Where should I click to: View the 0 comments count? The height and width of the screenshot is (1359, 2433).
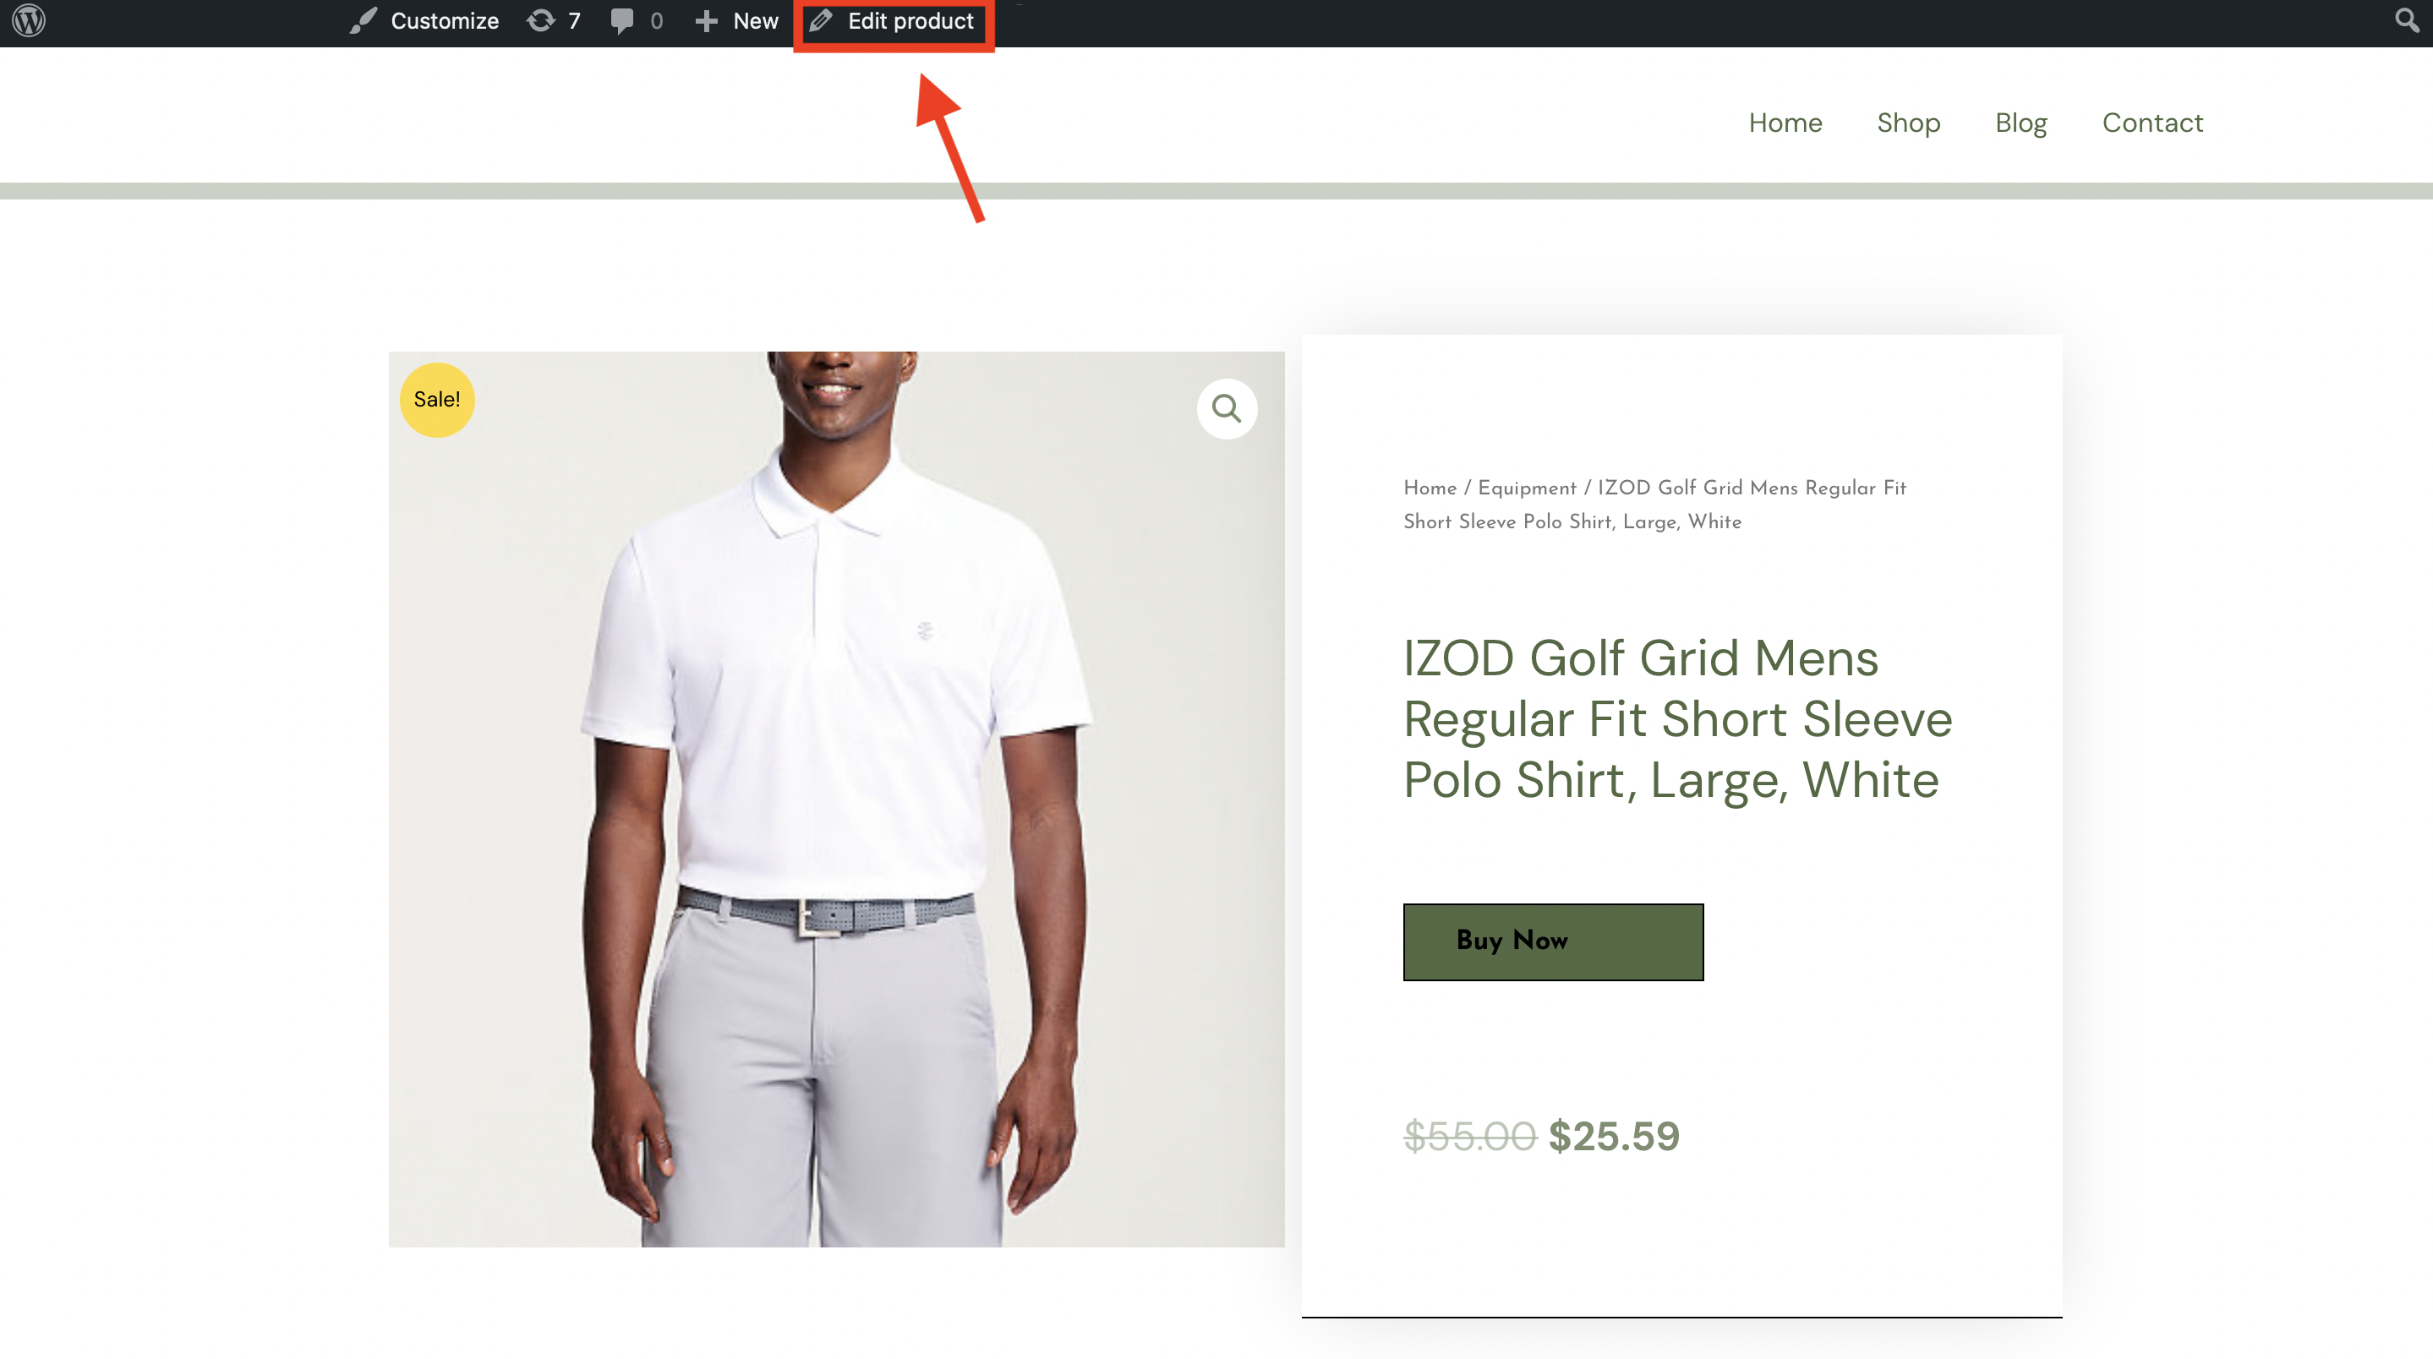pyautogui.click(x=656, y=21)
